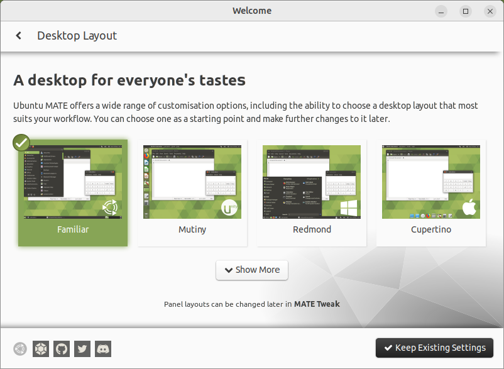Image resolution: width=504 pixels, height=369 pixels.
Task: Open the Twitter icon link
Action: [x=82, y=348]
